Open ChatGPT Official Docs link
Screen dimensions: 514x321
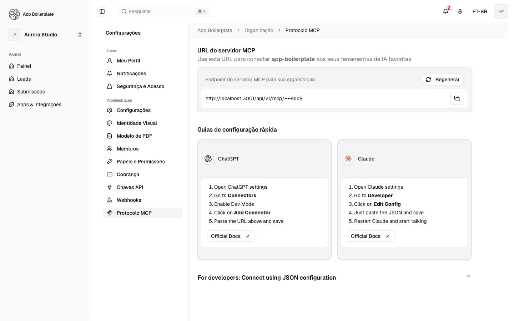coord(231,236)
